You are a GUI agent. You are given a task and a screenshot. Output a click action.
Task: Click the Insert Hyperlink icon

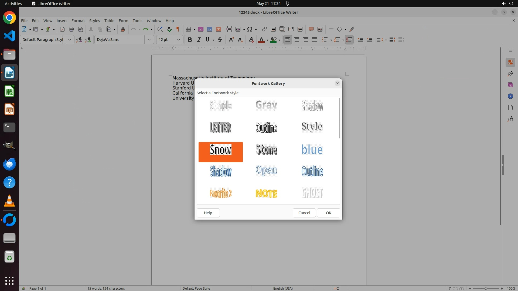click(264, 29)
